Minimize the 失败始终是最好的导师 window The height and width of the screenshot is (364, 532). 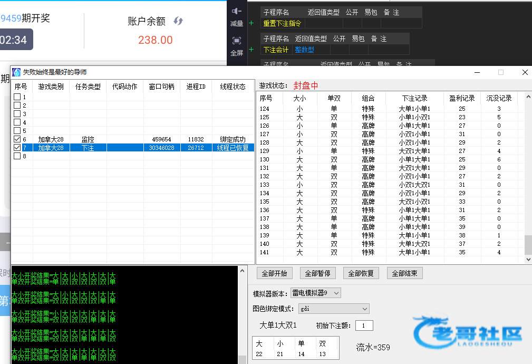tap(477, 72)
